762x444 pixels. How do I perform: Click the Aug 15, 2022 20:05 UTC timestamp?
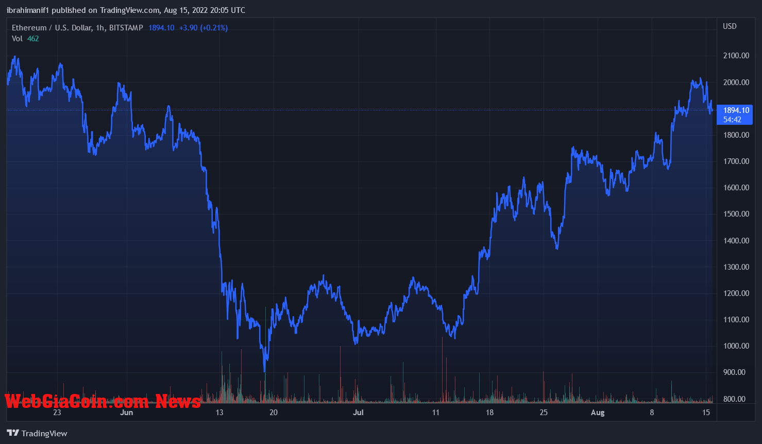pos(205,10)
